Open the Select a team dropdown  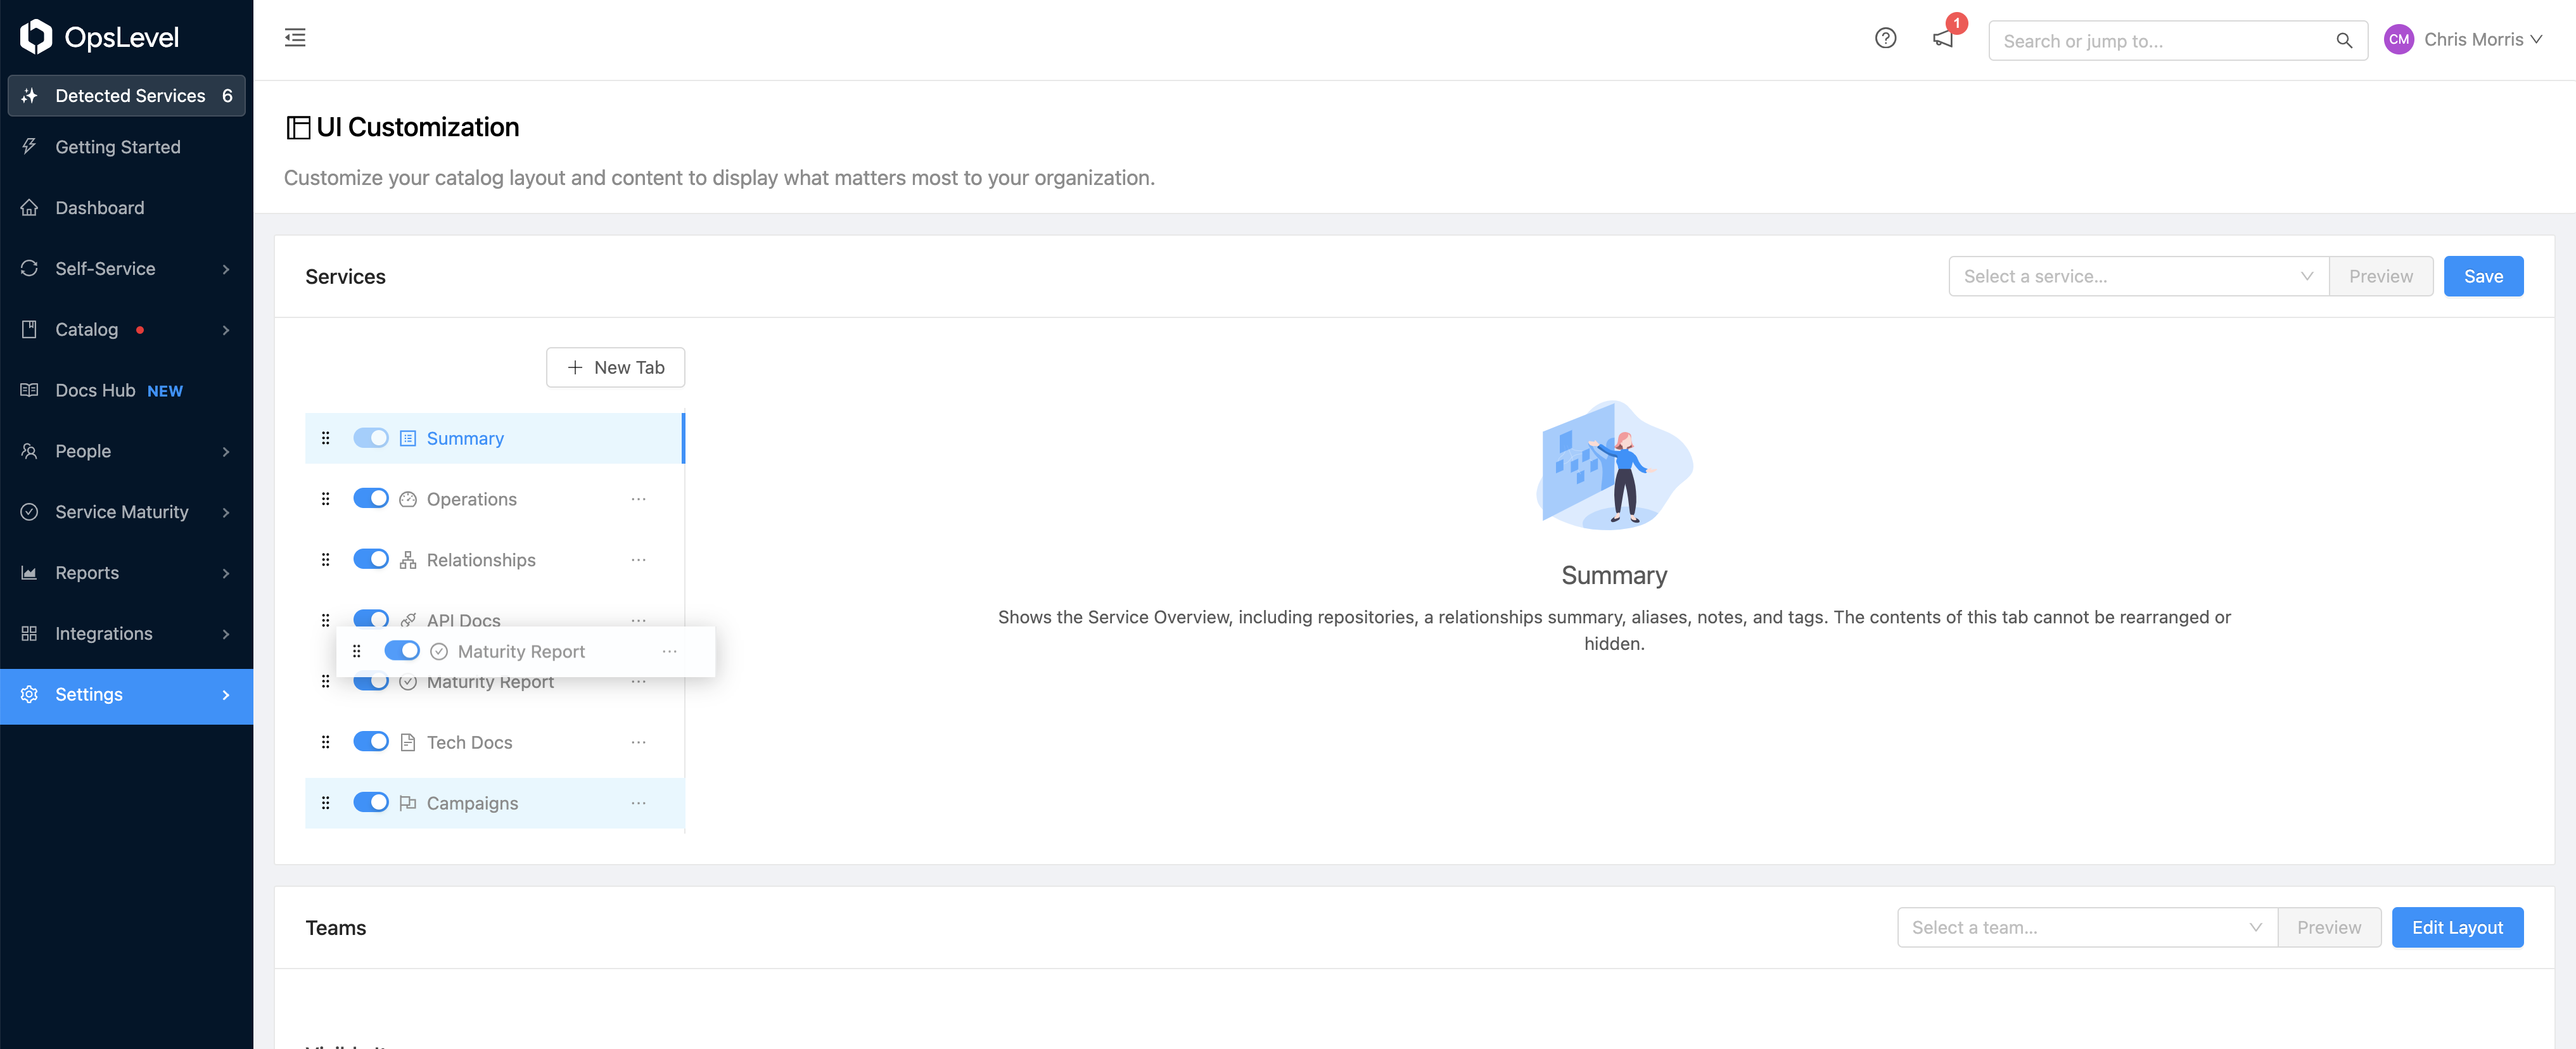2087,927
